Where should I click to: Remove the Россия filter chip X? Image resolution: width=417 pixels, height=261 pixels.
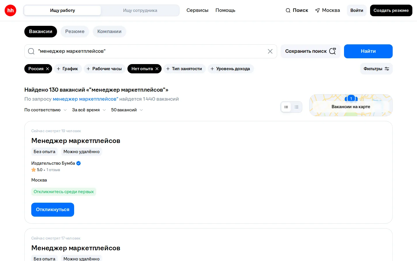tap(47, 69)
